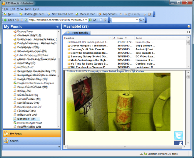Viewport: 194px width, 158px height.
Task: Click the Post reply toolbar icon
Action: point(125,14)
